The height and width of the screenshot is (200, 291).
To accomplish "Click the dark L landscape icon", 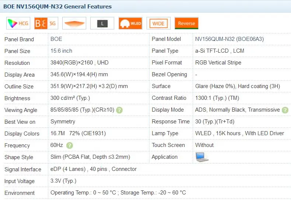I will (x=102, y=23).
